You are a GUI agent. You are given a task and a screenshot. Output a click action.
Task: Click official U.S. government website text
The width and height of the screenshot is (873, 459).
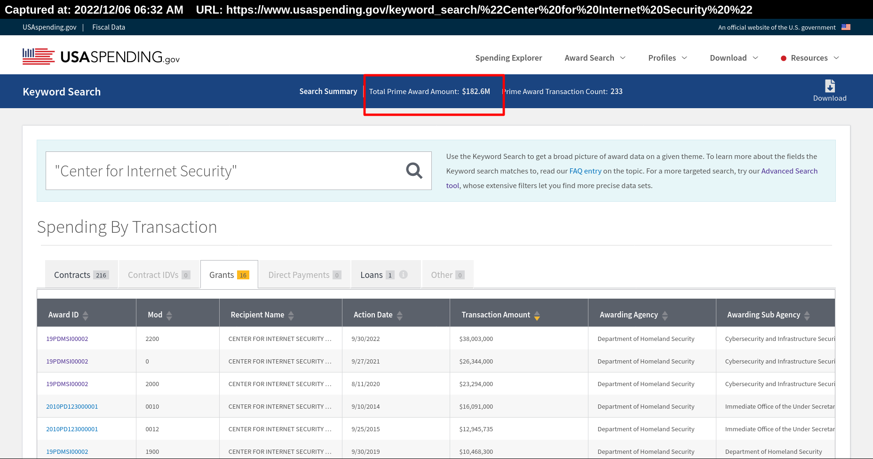[777, 27]
